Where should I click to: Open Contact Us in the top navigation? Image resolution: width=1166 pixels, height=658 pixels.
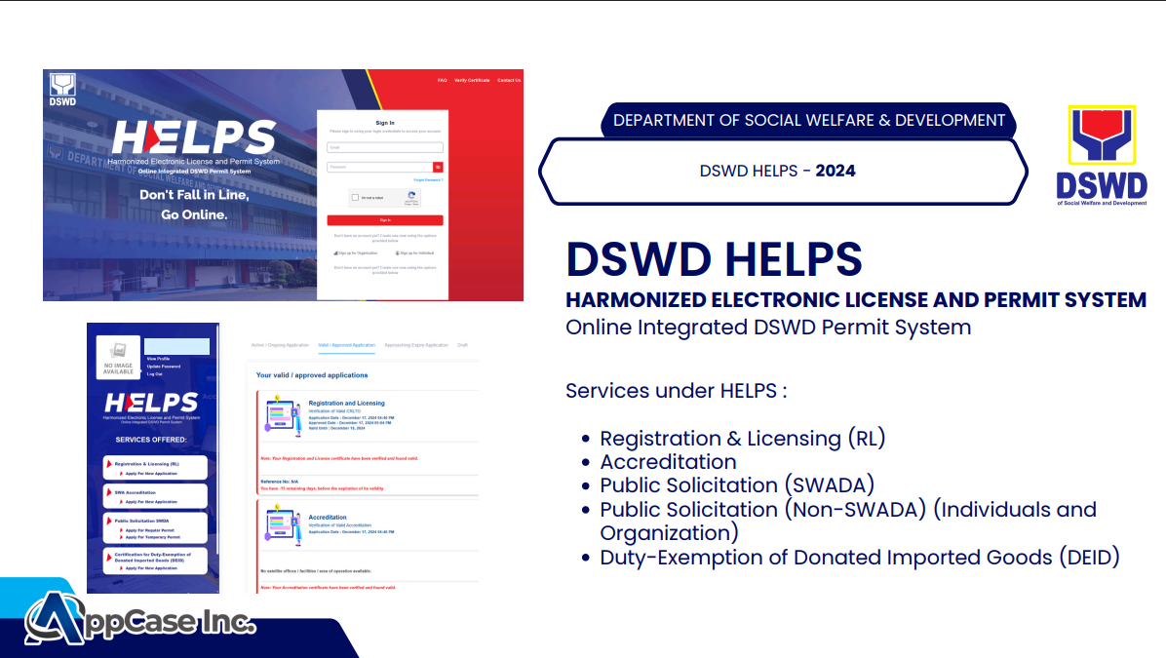509,80
